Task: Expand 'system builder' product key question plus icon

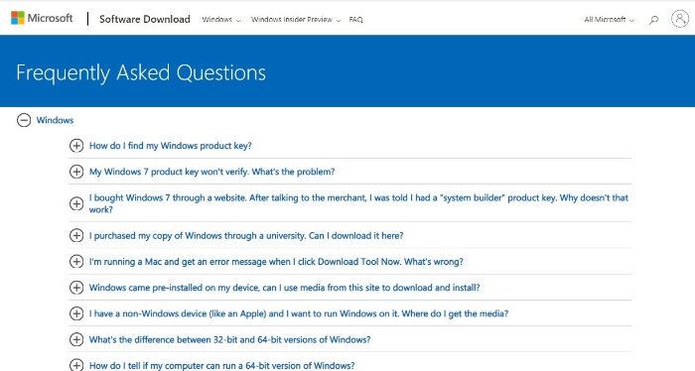Action: 76,203
